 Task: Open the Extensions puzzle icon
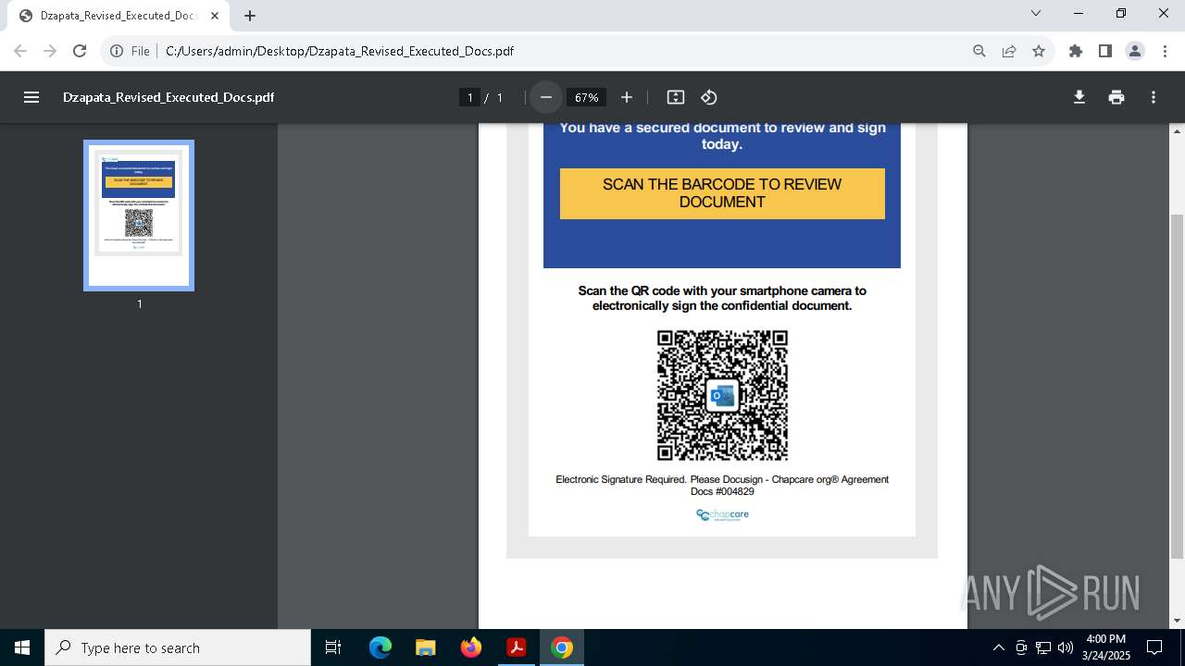(x=1076, y=51)
